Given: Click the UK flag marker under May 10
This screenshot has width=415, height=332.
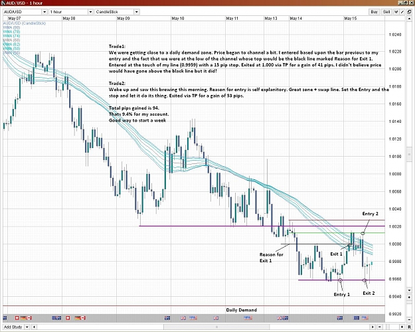Looking at the screenshot, I should [x=183, y=317].
